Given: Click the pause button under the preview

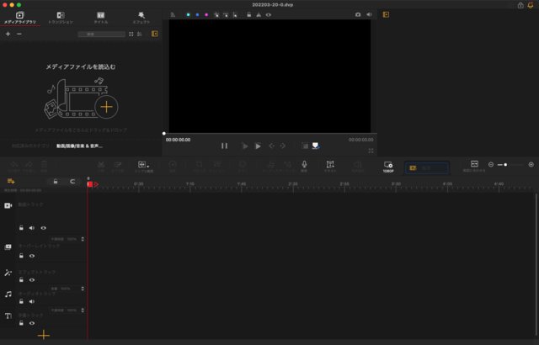Looking at the screenshot, I should (x=224, y=146).
